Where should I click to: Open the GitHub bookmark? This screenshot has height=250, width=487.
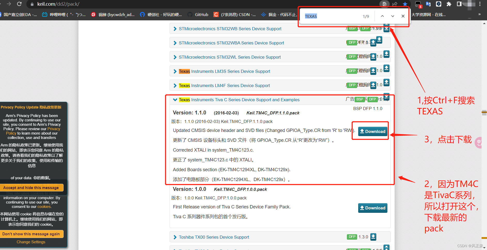pyautogui.click(x=198, y=14)
